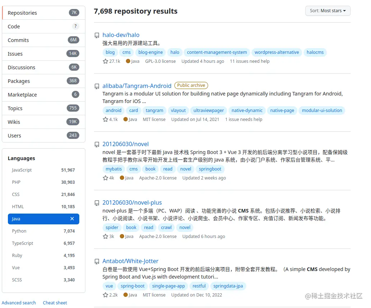Image resolution: width=371 pixels, height=308 pixels.
Task: Filter by SCSS language
Action: [x=43, y=280]
